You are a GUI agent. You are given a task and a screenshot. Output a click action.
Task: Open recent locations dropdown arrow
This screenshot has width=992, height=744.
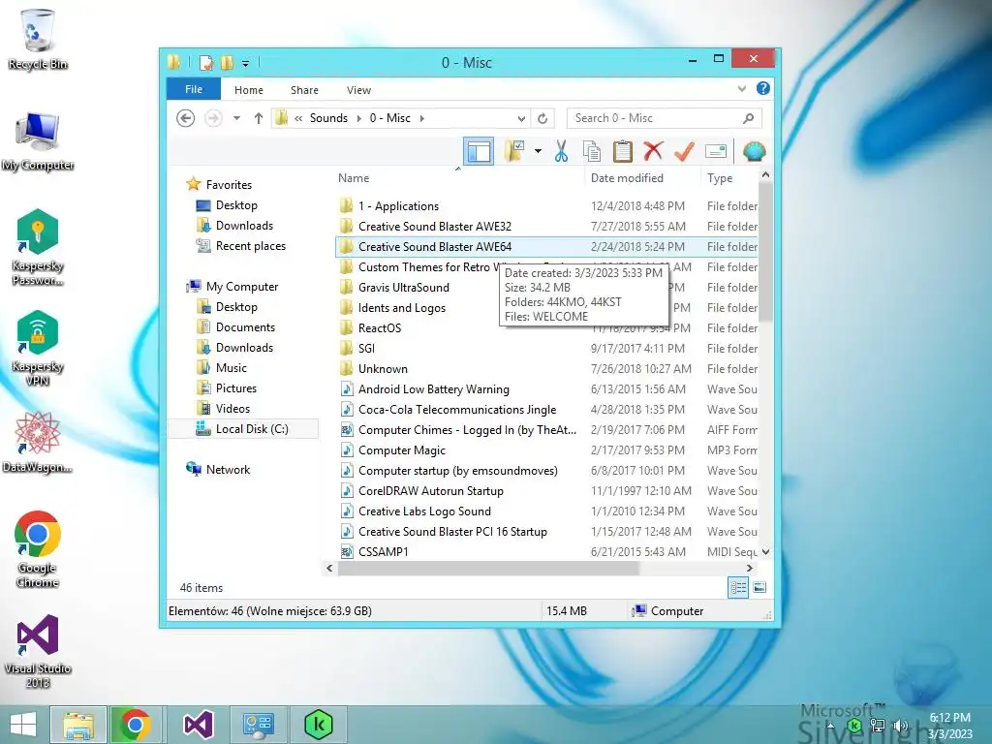coord(236,118)
